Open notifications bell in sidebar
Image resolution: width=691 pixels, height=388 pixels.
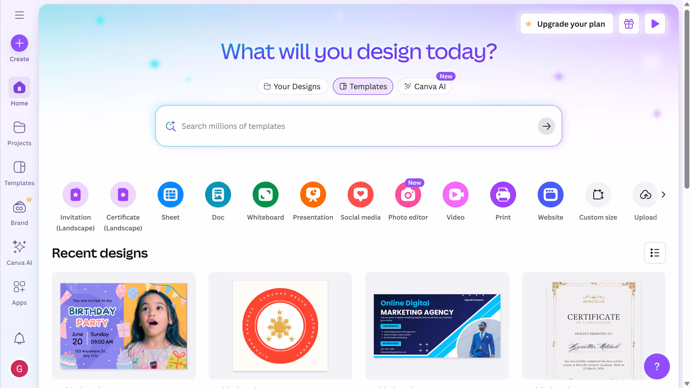(x=19, y=338)
